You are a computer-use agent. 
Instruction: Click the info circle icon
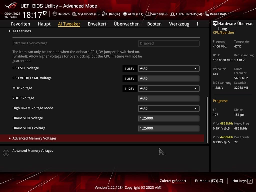(6, 153)
